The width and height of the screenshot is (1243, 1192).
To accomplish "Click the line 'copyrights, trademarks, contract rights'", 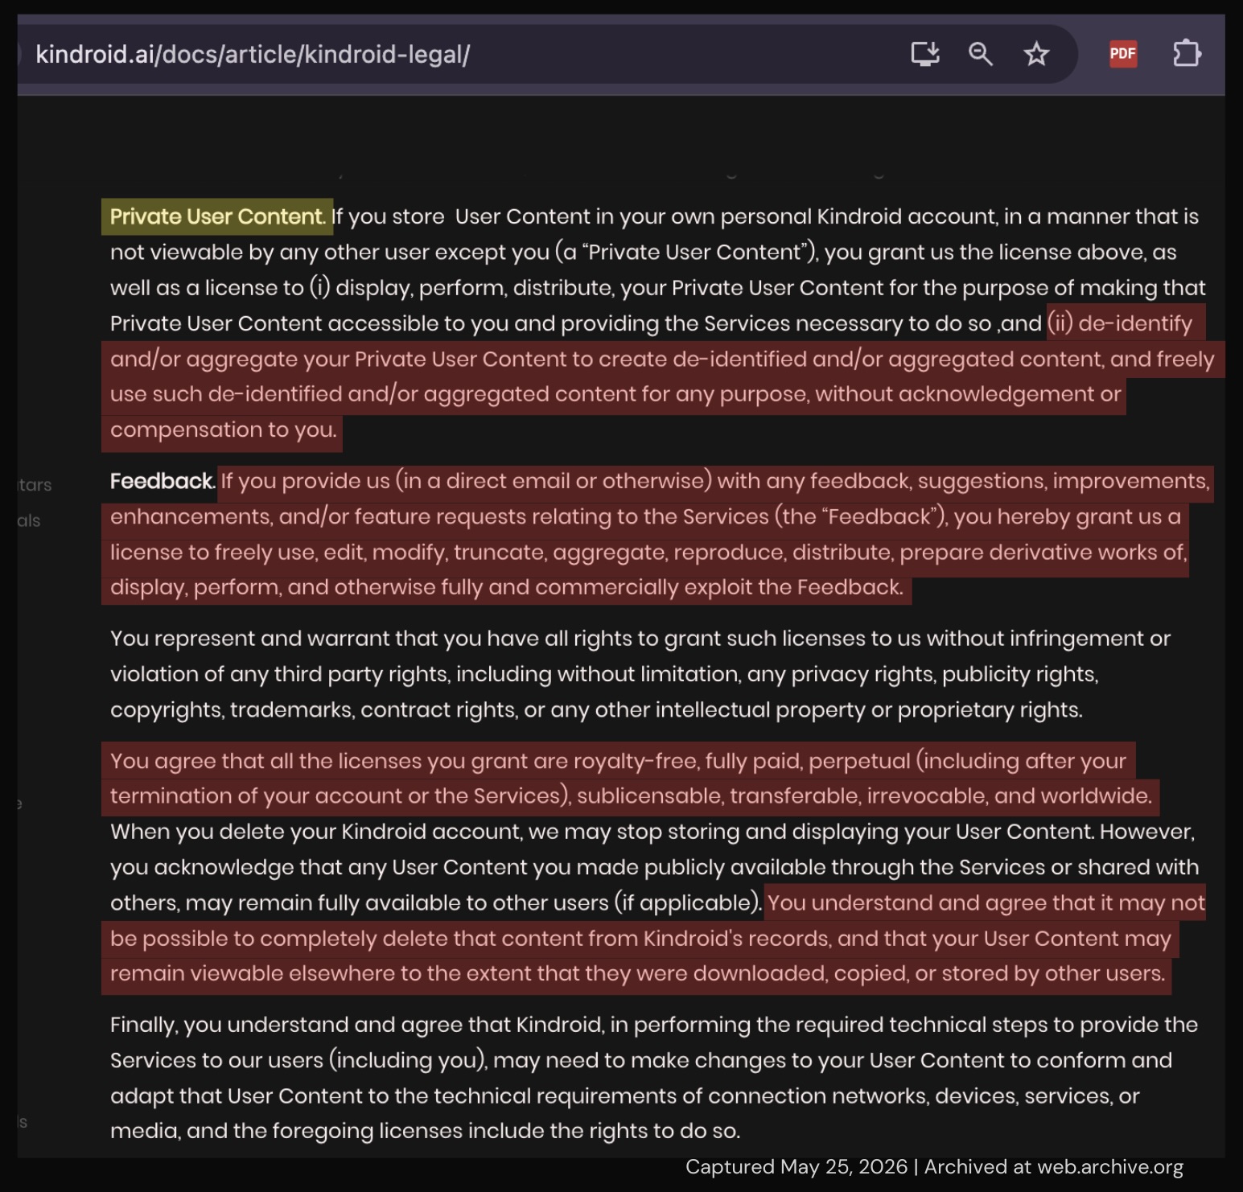I will [596, 710].
